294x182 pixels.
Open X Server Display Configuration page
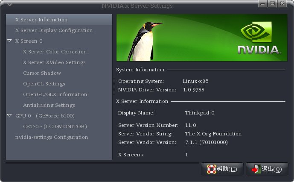(59, 30)
